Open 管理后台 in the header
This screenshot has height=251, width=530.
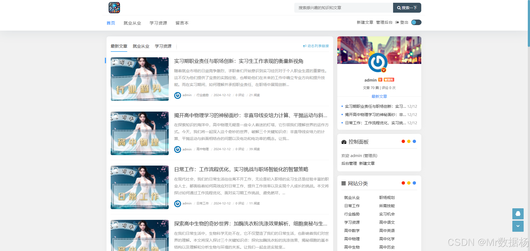[384, 22]
